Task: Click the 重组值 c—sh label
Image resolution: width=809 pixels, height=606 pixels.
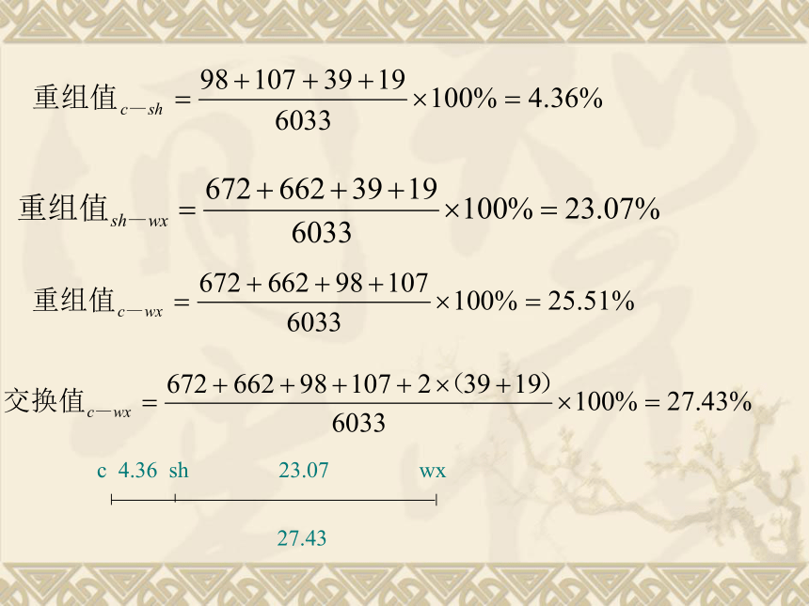Action: tap(98, 99)
